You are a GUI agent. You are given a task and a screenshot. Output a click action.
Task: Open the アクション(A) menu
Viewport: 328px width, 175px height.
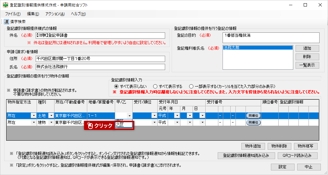[55, 14]
